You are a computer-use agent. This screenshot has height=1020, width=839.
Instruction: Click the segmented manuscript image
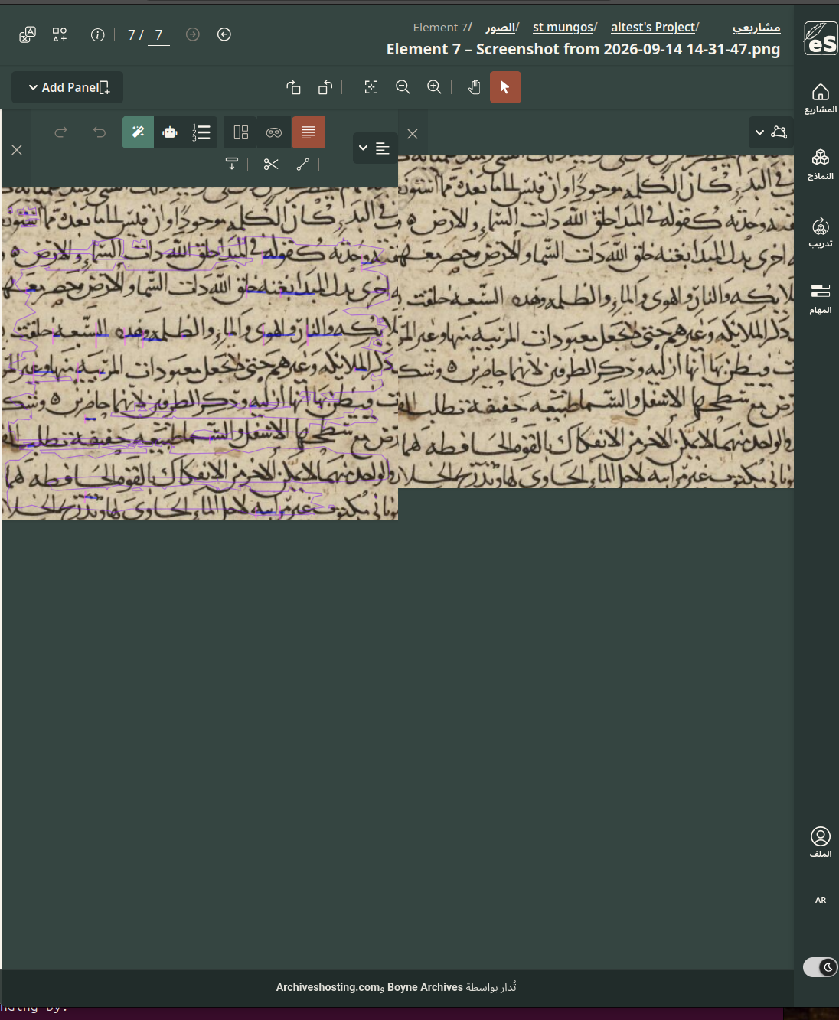200,354
